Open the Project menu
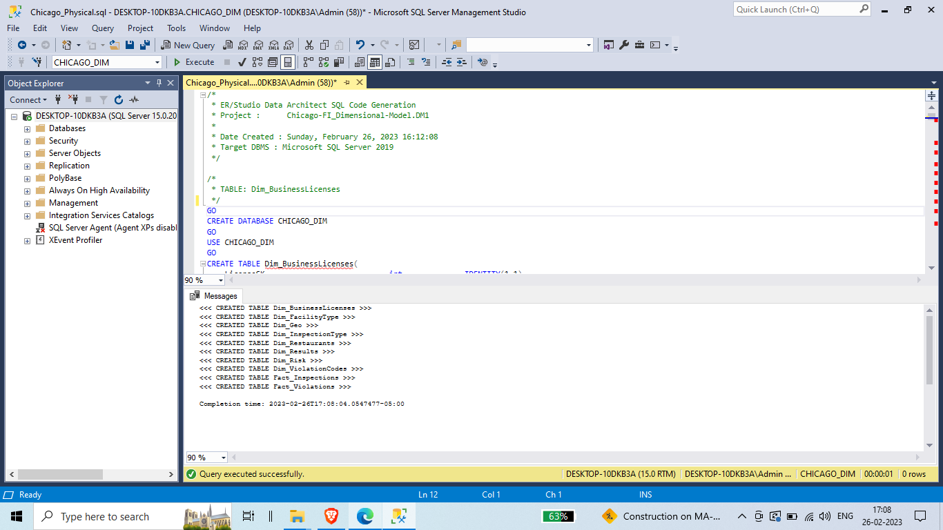 140,28
